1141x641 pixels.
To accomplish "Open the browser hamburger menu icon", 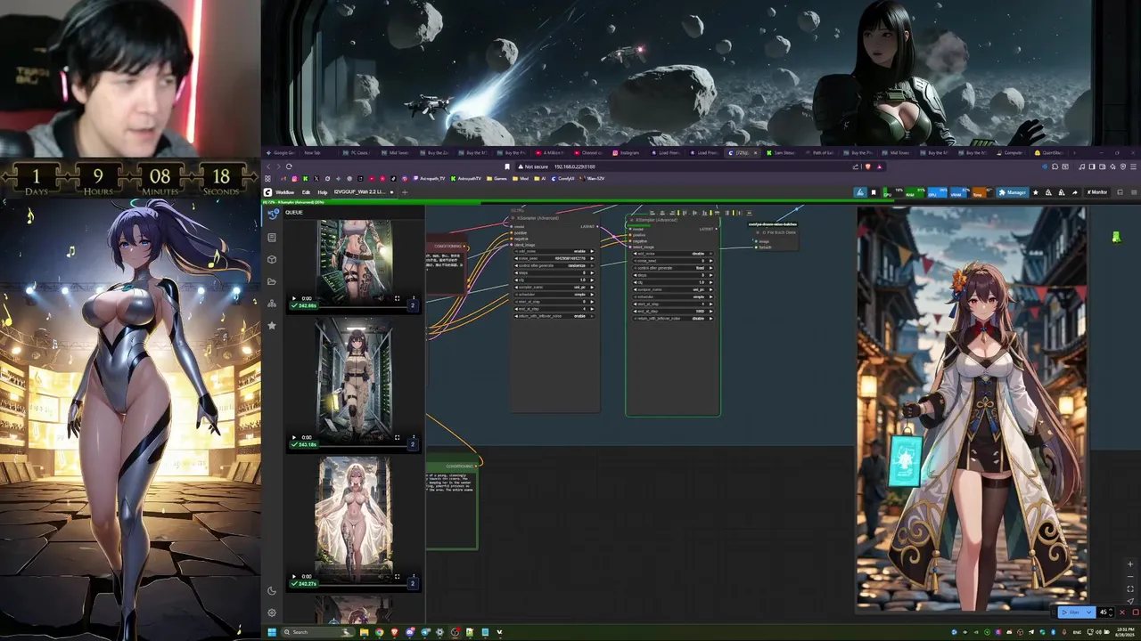I will pos(1133,166).
